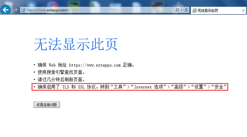
Task: Click the extapps.com domain text in address bar
Action: pyautogui.click(x=57, y=10)
